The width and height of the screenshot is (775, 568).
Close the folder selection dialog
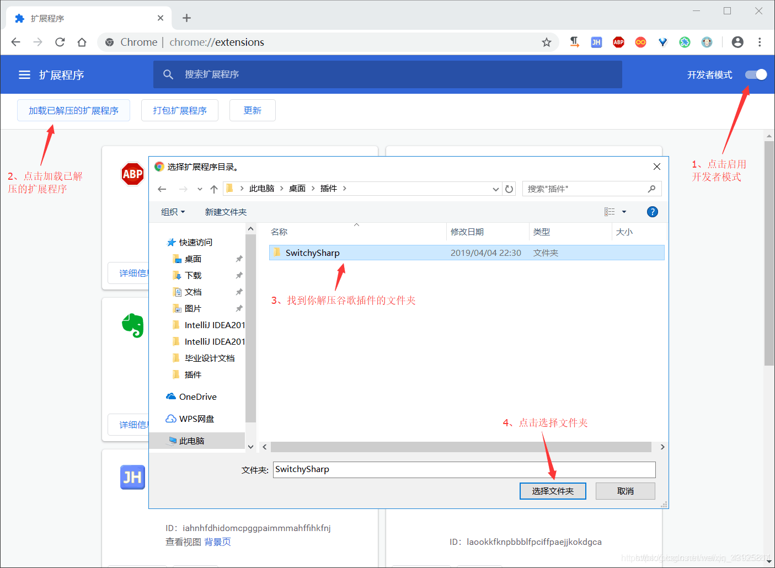pos(656,167)
